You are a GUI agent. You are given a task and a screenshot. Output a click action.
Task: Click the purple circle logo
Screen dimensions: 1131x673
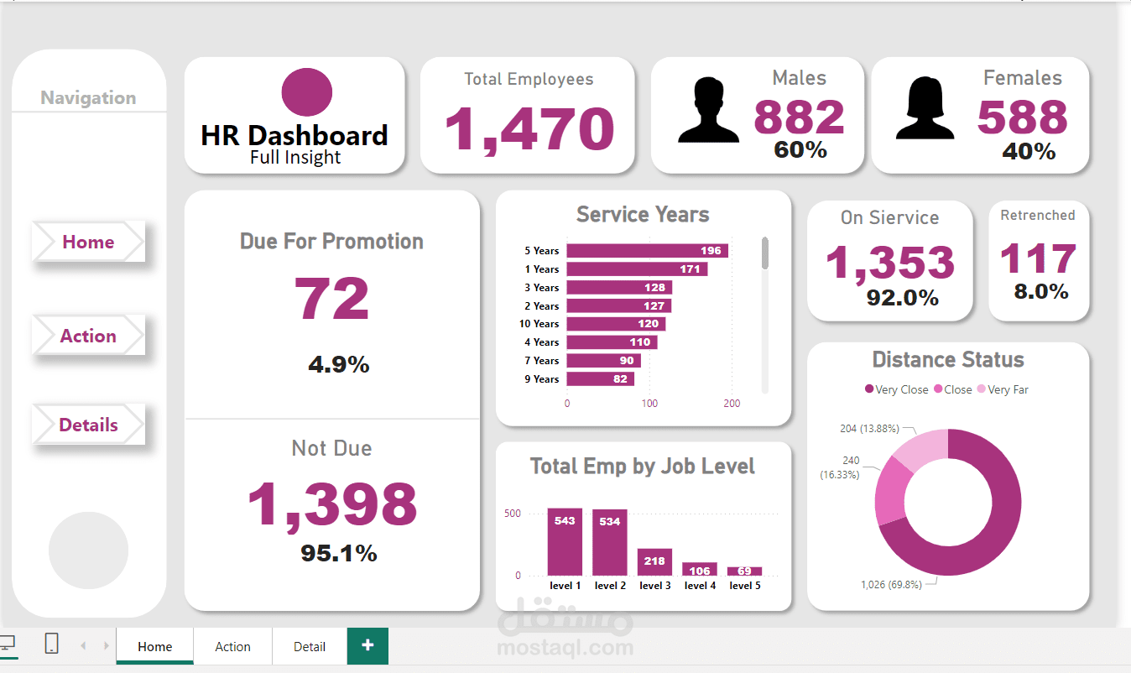tap(307, 92)
